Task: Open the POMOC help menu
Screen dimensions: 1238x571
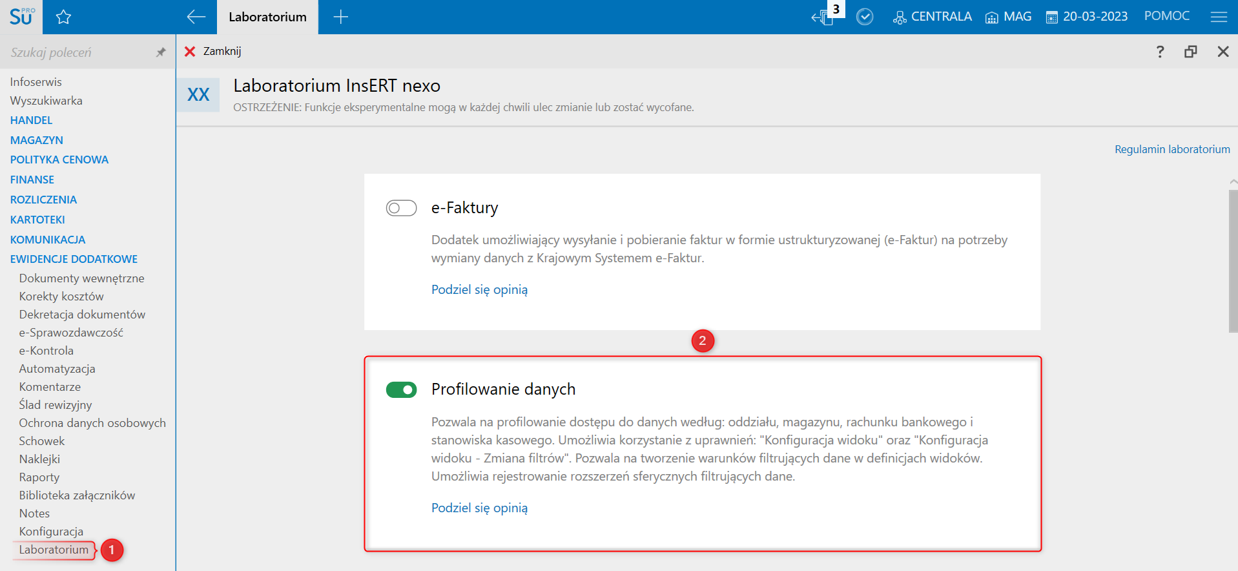Action: point(1166,16)
